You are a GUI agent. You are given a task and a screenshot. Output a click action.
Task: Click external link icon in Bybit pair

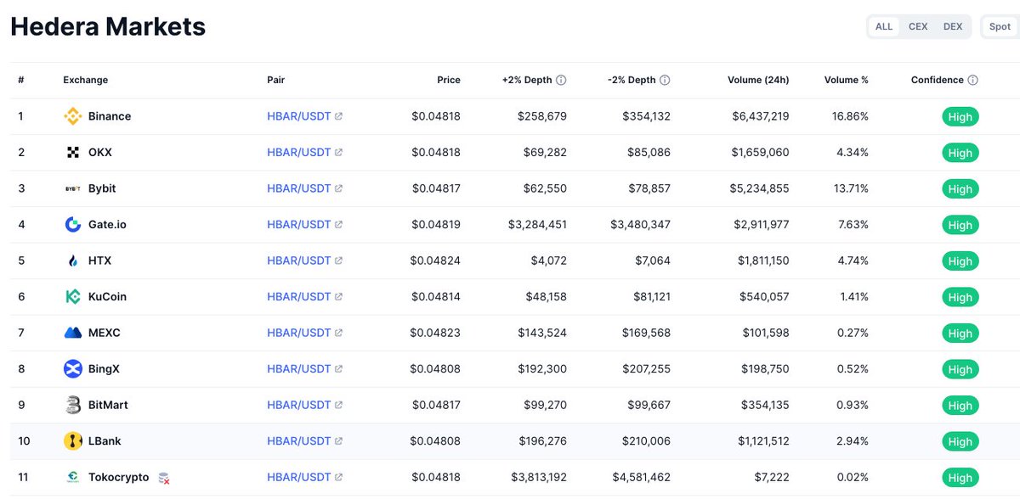338,188
